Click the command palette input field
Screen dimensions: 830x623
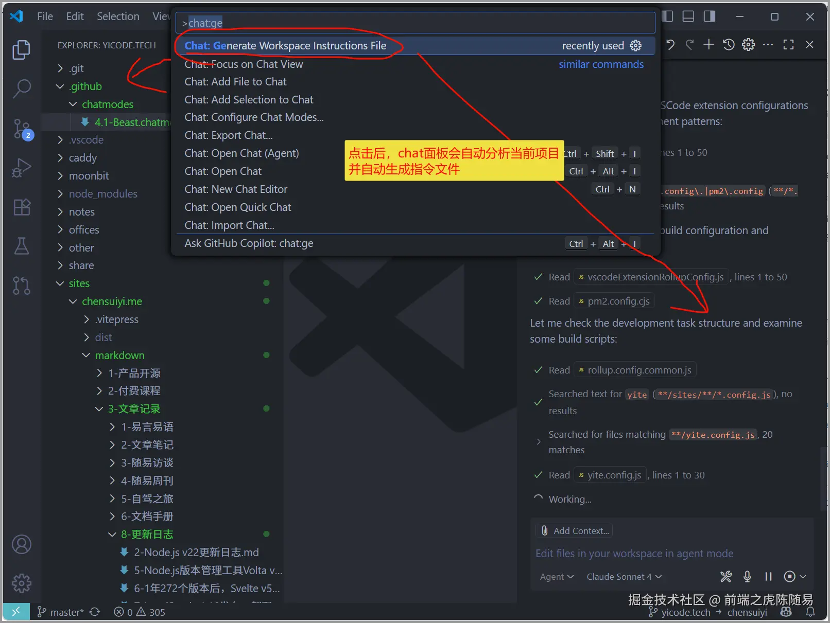(x=416, y=23)
